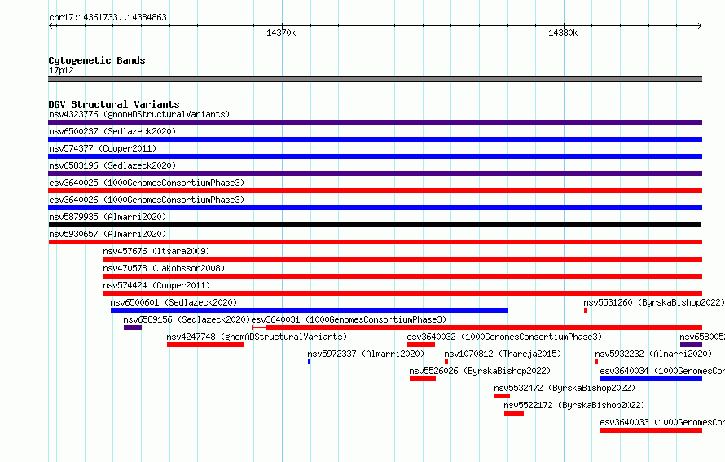The height and width of the screenshot is (462, 725).
Task: Click the tiny blue nsv5972337 marker
Action: click(309, 362)
